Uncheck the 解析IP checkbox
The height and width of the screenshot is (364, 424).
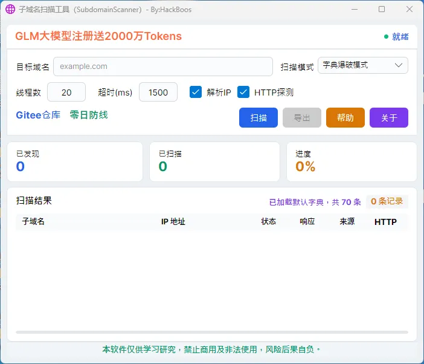coord(196,92)
